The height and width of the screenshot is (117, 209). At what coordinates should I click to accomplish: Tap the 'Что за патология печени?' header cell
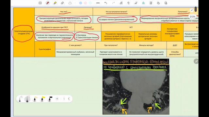[117, 12]
